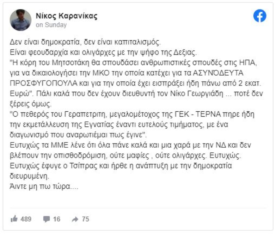Viewport: 275px width, 235px height.
Task: Click the share arrow icon
Action: [x=75, y=219]
